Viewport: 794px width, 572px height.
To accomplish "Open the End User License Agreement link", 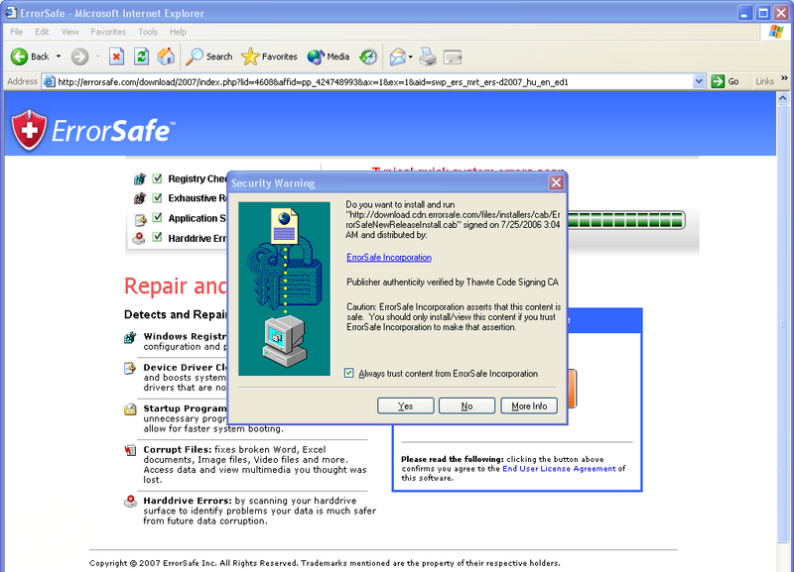I will coord(559,469).
